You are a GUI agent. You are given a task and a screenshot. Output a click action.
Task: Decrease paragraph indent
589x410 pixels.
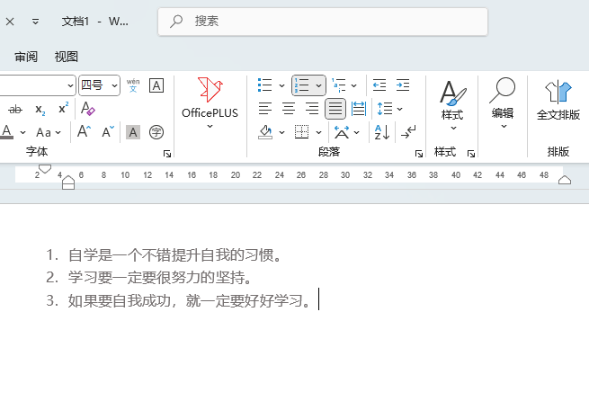pos(379,85)
